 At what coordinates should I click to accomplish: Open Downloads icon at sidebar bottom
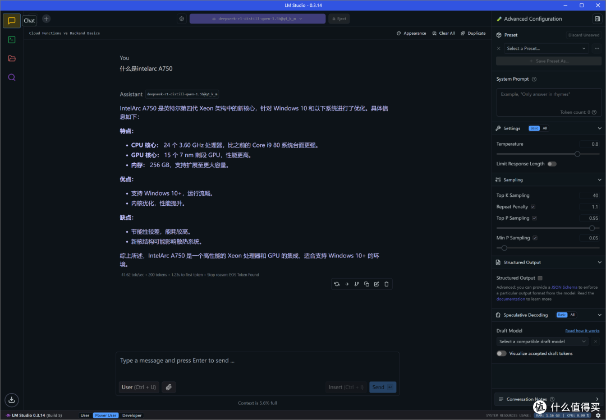click(12, 399)
